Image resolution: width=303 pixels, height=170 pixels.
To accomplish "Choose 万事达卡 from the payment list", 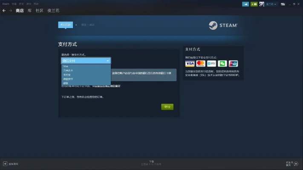I will click(86, 71).
